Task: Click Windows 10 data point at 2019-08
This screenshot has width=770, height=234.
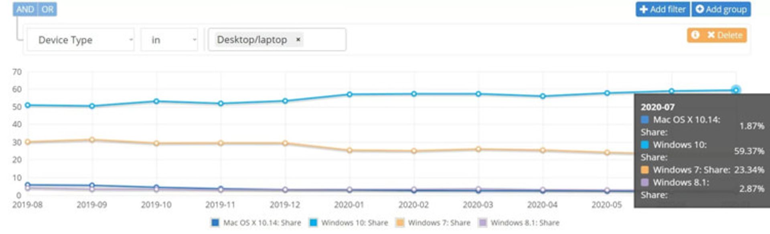Action: 27,105
